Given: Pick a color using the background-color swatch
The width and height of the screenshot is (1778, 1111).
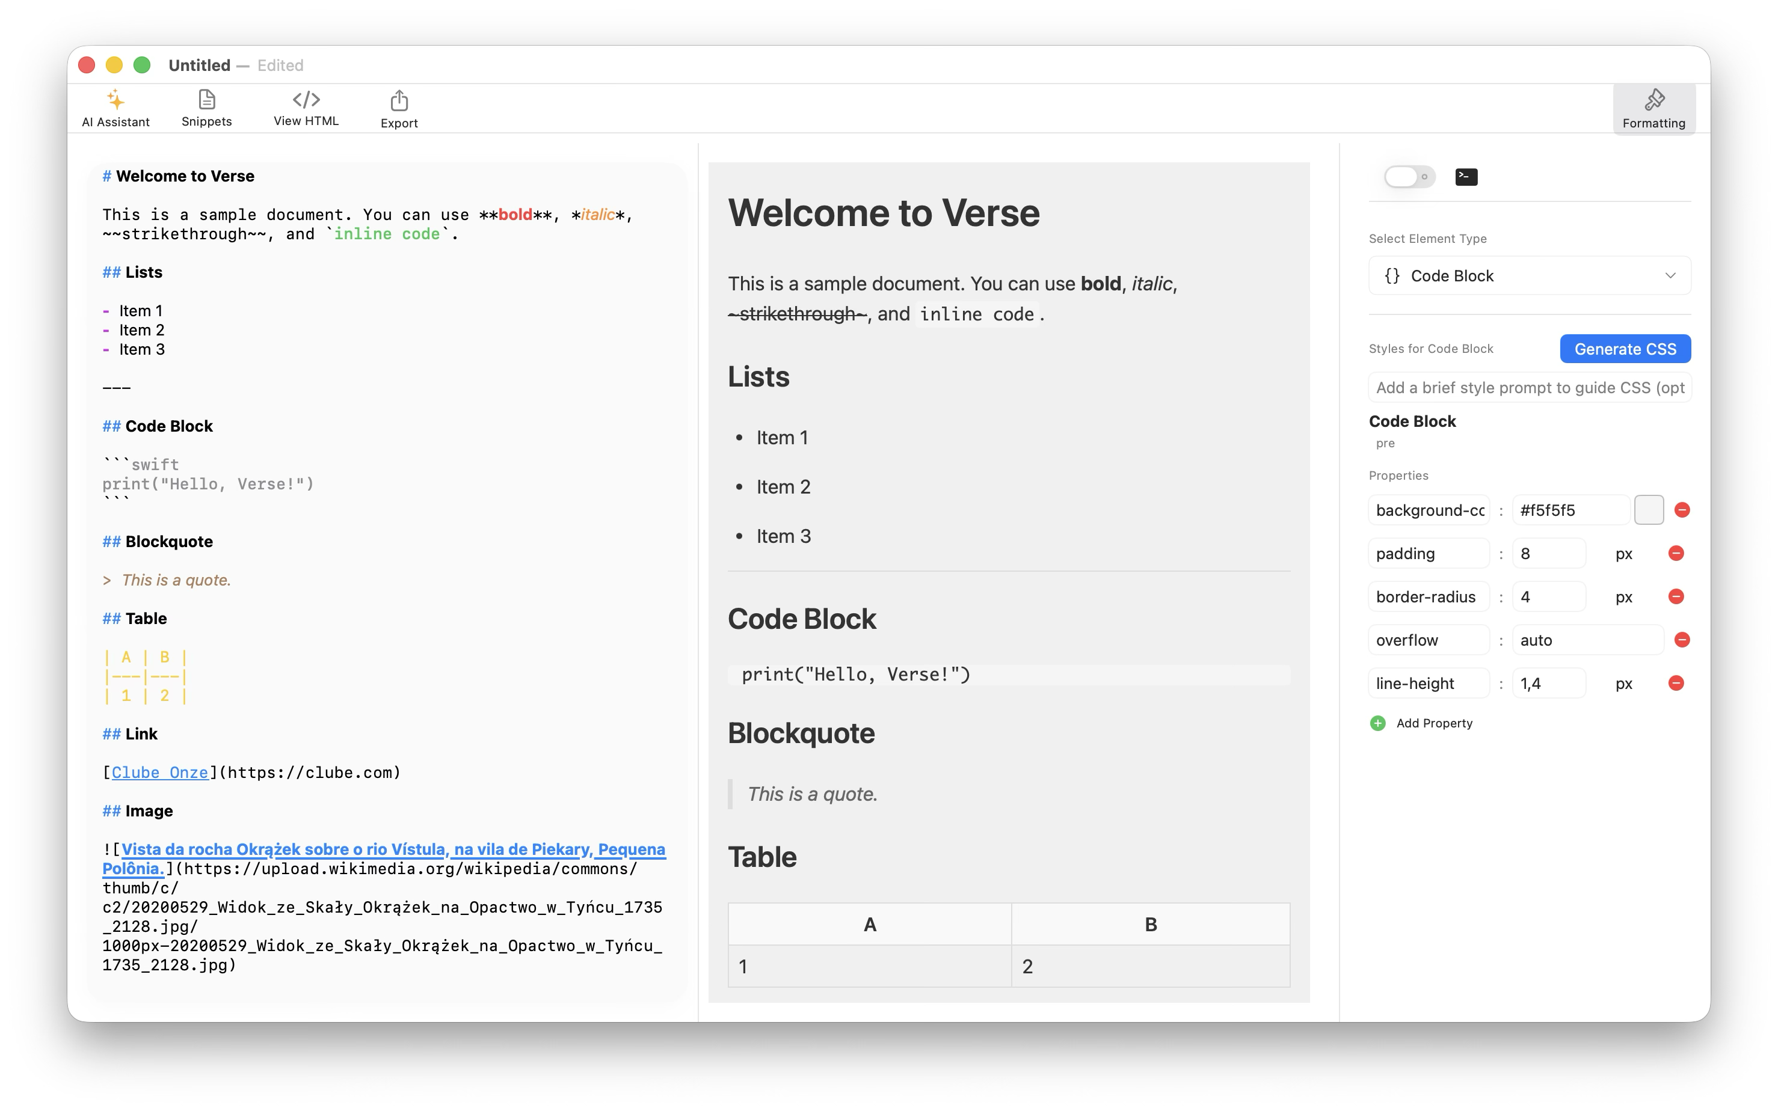Looking at the screenshot, I should tap(1649, 509).
